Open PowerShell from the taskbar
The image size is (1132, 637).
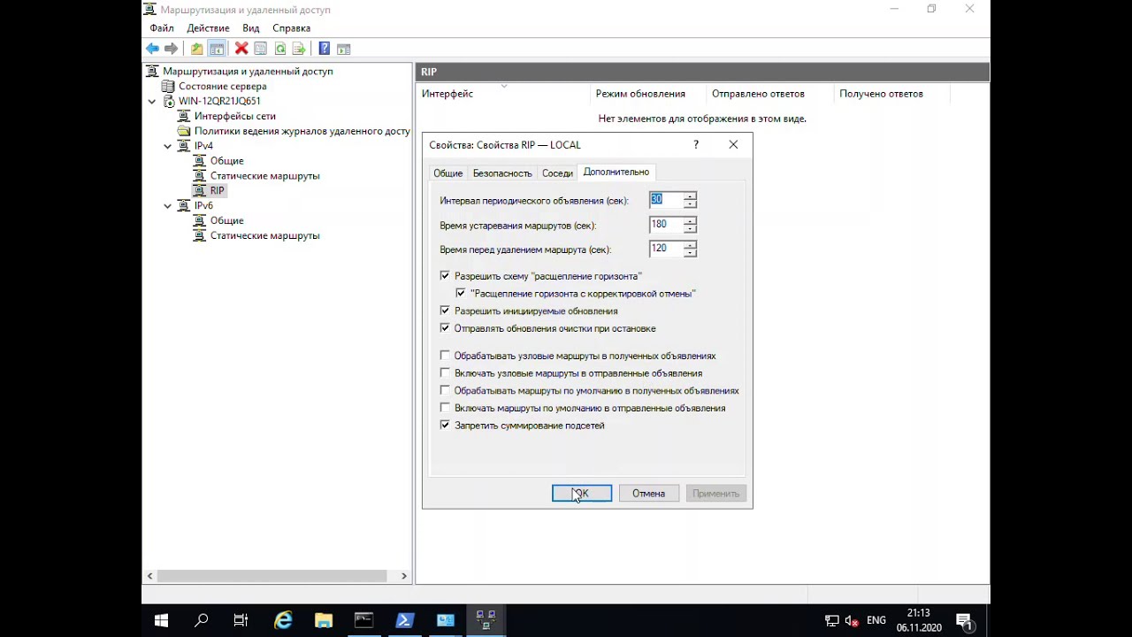point(404,620)
